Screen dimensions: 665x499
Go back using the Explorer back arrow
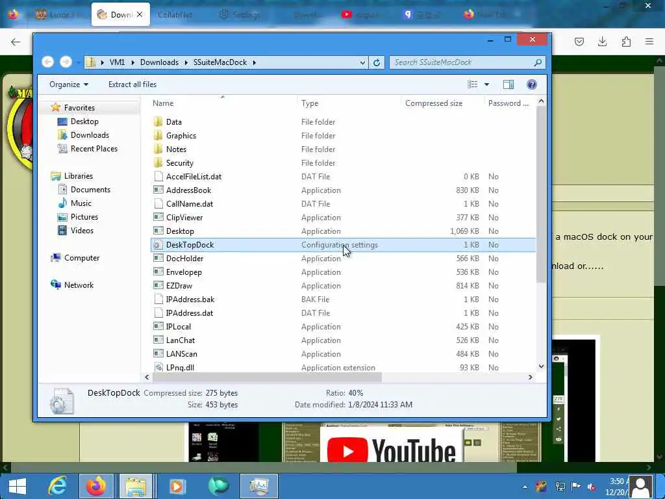(x=47, y=62)
